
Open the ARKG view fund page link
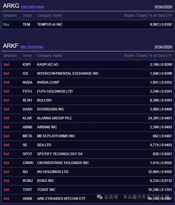33,7
